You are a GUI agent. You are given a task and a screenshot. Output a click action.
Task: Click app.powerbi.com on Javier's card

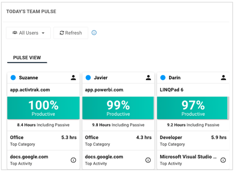pyautogui.click(x=104, y=90)
